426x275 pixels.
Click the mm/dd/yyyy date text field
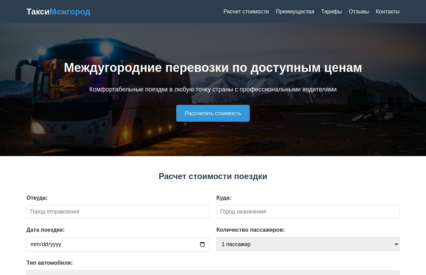103,244
